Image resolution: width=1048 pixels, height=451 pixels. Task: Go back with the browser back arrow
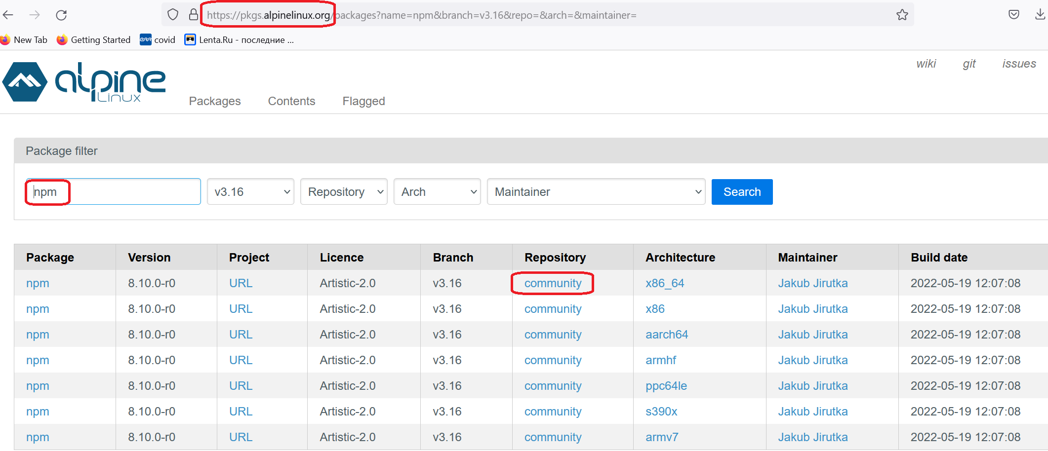tap(8, 15)
